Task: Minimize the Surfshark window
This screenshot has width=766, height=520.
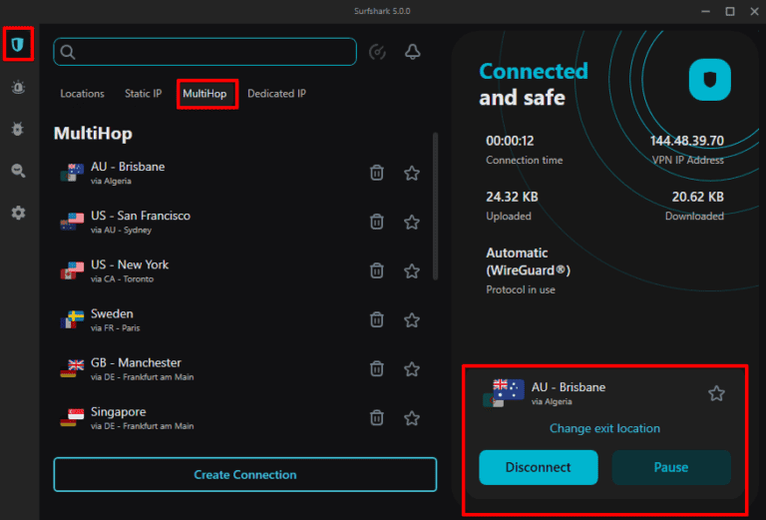Action: point(705,11)
